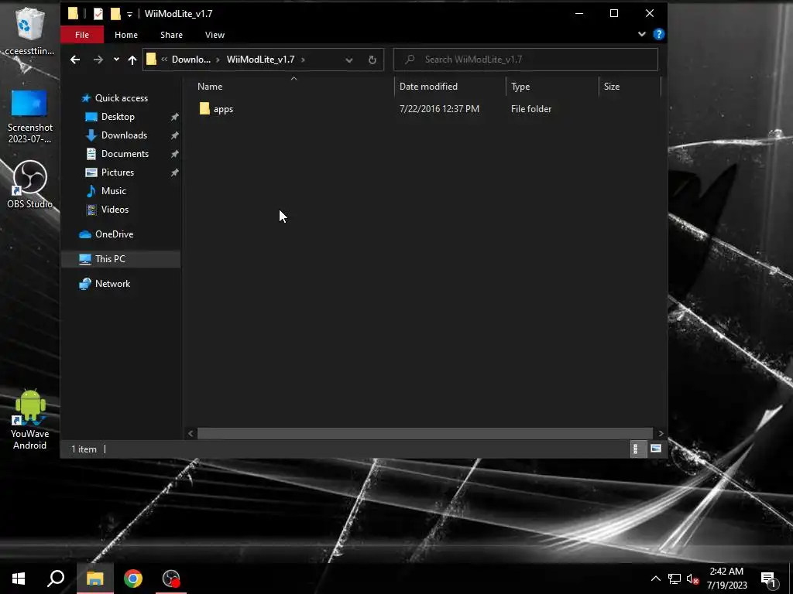Viewport: 793px width, 594px height.
Task: Click the Properties quick access toolbar icon
Action: pos(98,14)
